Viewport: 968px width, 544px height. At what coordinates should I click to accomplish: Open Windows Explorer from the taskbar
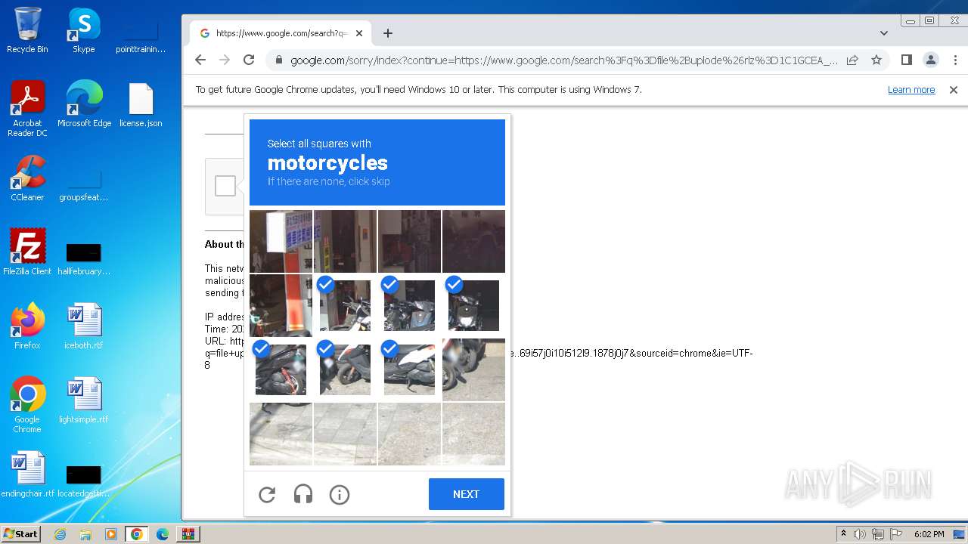85,534
